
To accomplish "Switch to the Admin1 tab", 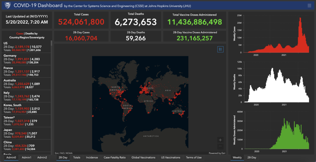I will pos(26,157).
